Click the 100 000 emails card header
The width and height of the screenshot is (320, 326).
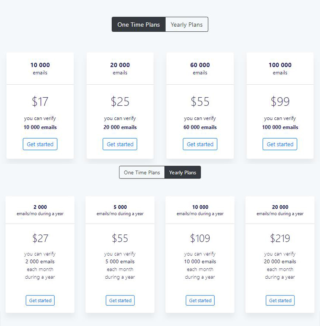pyautogui.click(x=280, y=68)
